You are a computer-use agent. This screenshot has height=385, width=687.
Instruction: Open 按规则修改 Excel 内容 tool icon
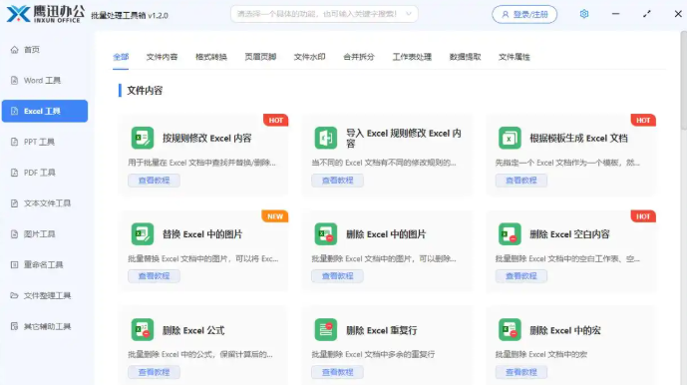coord(143,138)
